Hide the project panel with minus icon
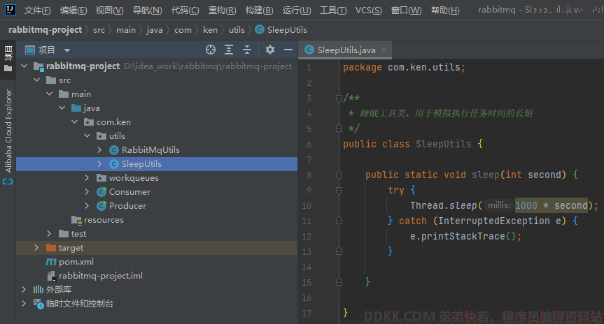Viewport: 604px width, 324px height. point(288,50)
